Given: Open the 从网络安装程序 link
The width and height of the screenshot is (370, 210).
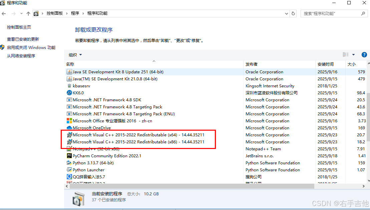Looking at the screenshot, I should click(21, 56).
